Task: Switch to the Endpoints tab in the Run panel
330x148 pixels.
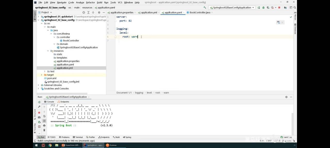Action: [x=63, y=102]
